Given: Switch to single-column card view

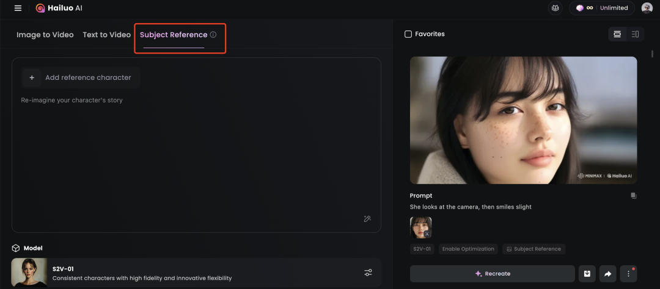Looking at the screenshot, I should tap(617, 34).
